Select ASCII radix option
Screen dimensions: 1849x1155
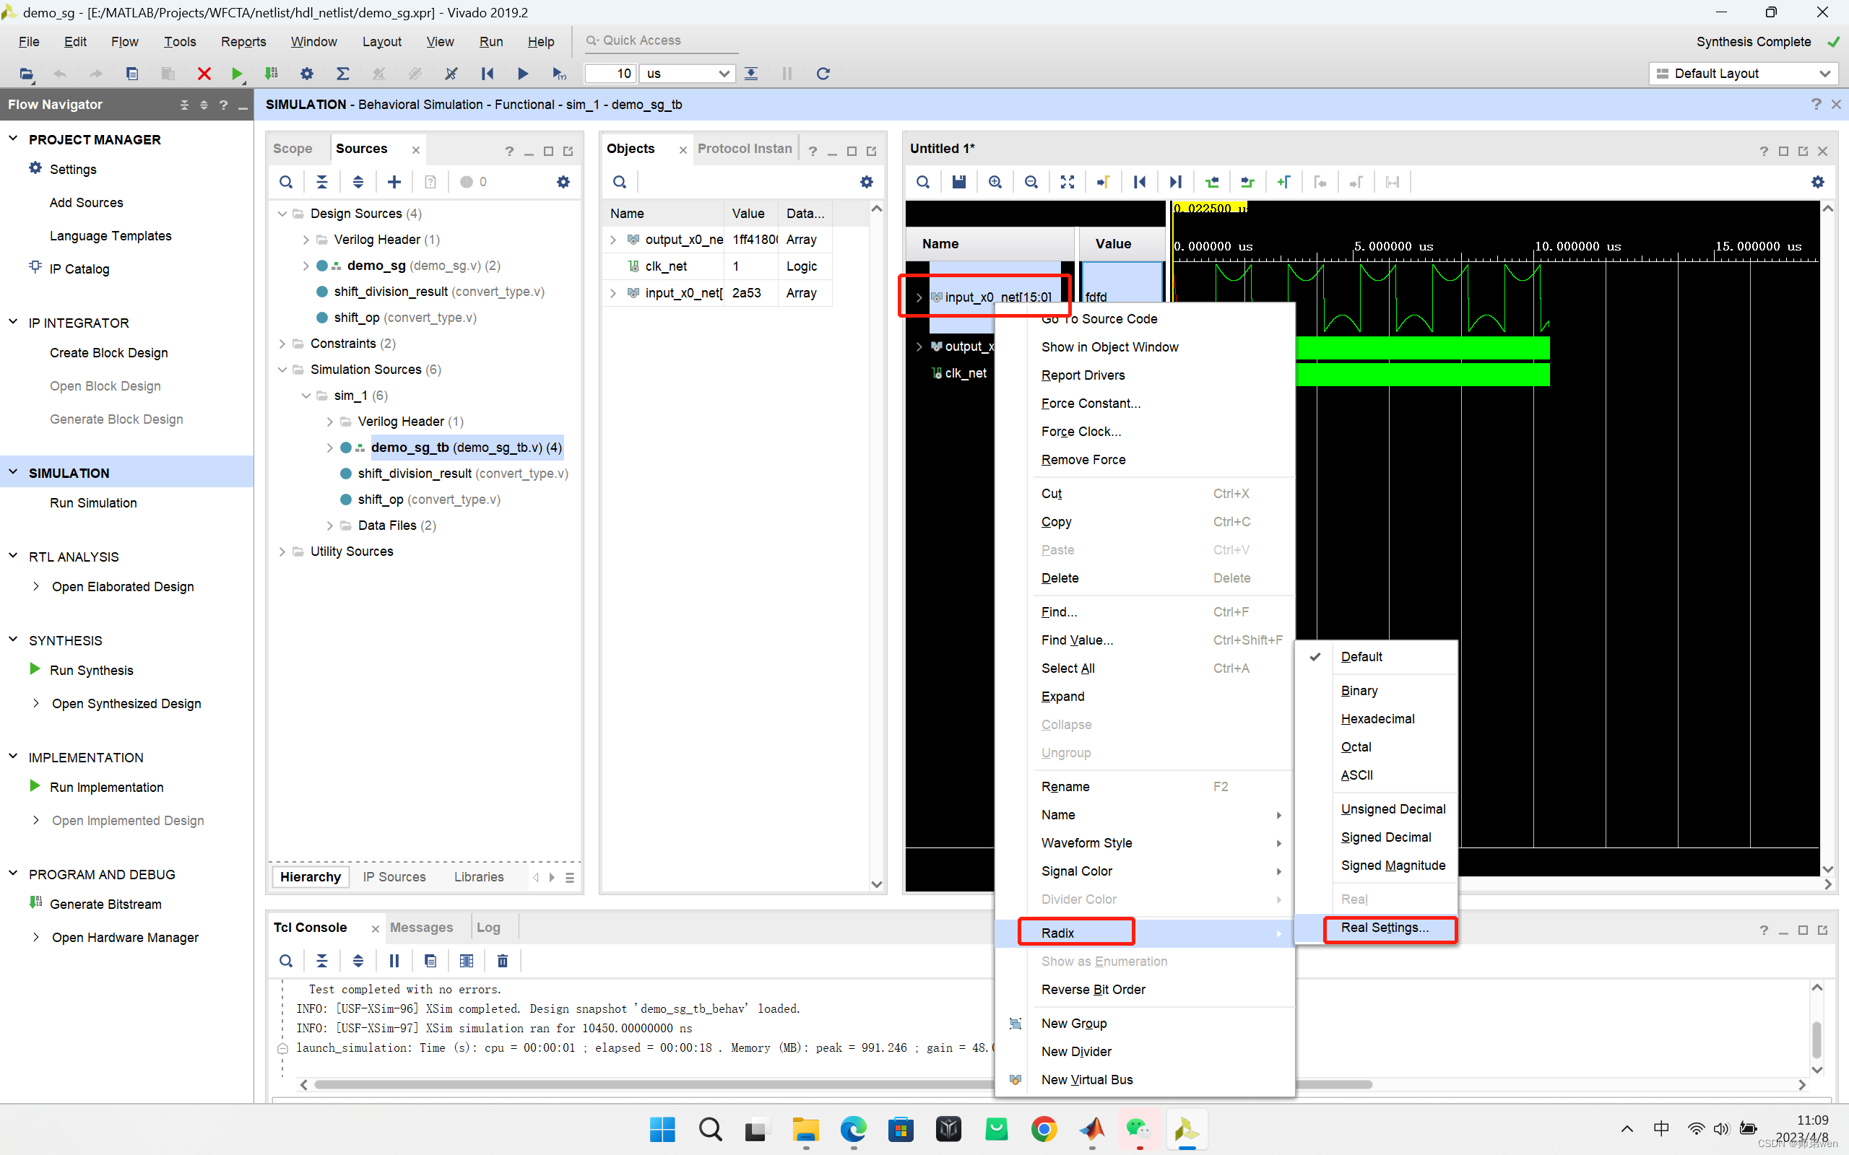[x=1357, y=775]
